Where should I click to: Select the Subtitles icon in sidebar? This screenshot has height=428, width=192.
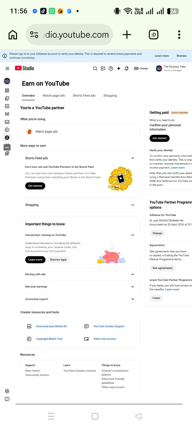coord(7,122)
